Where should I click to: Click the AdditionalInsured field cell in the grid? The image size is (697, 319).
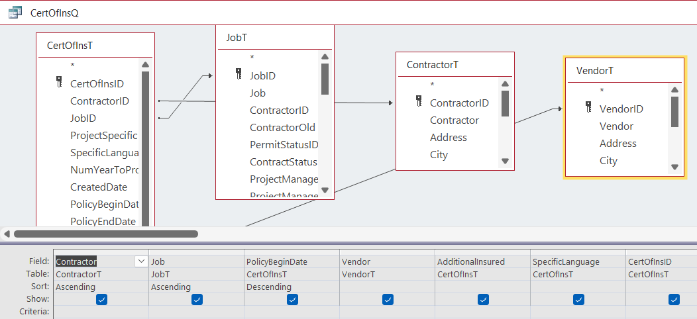(x=483, y=261)
